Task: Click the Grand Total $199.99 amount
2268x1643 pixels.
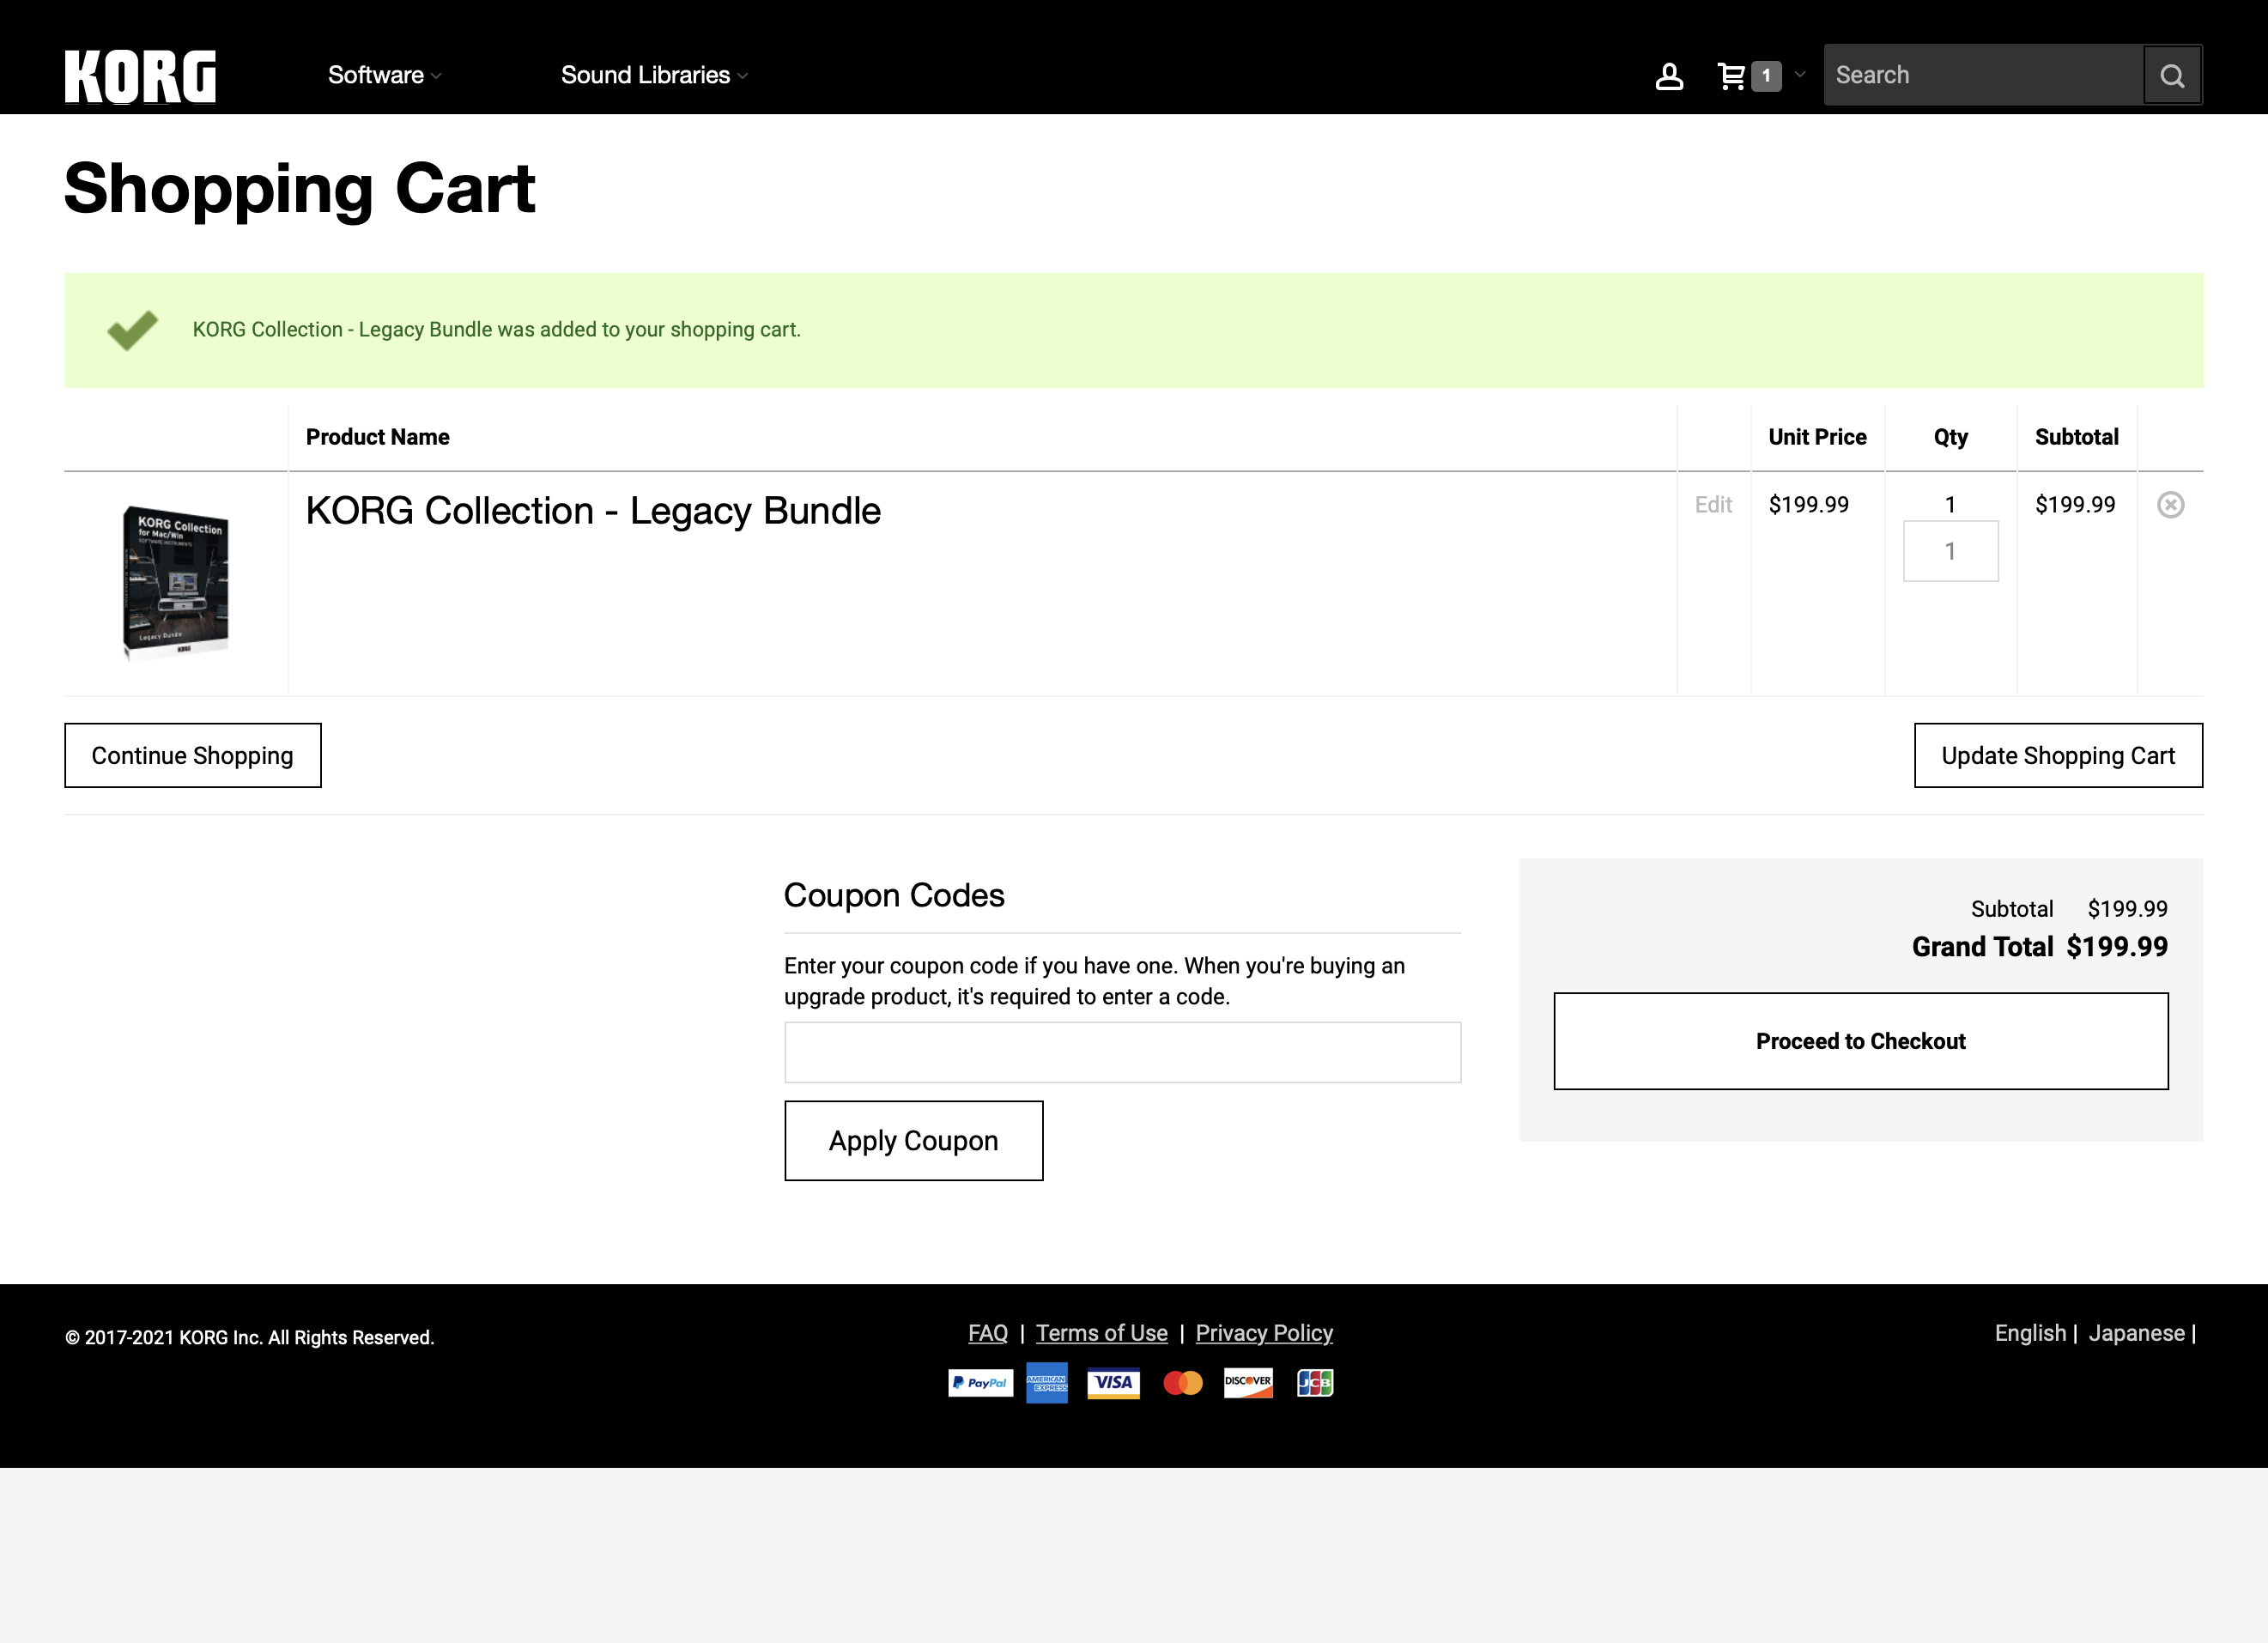Action: [x=2117, y=947]
